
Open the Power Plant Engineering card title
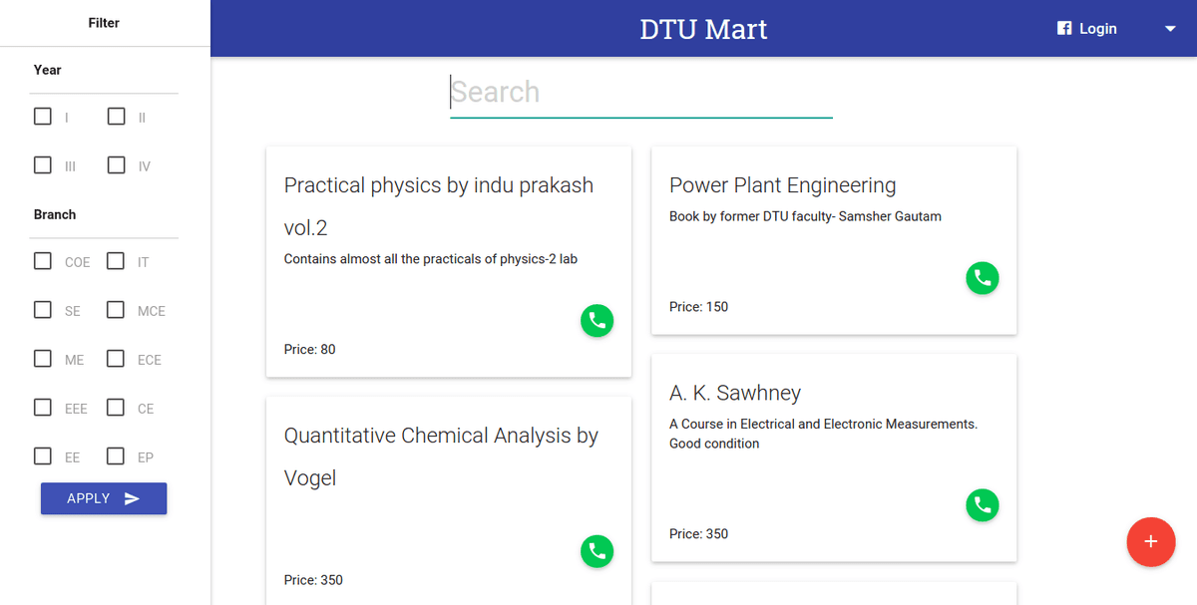(x=782, y=185)
